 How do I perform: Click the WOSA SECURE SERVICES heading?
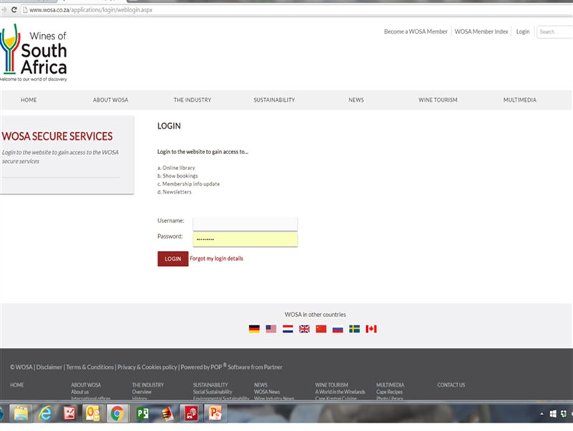coord(57,136)
